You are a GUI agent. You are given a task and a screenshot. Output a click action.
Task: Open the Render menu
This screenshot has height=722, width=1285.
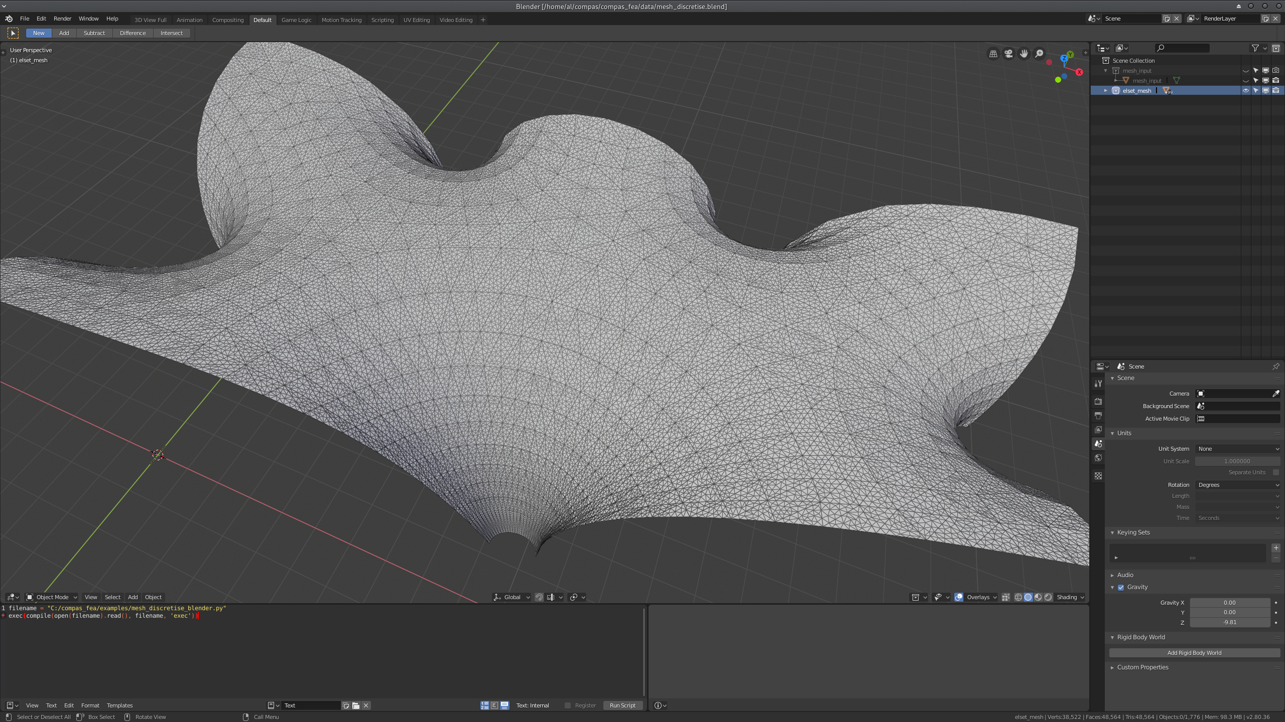coord(62,19)
